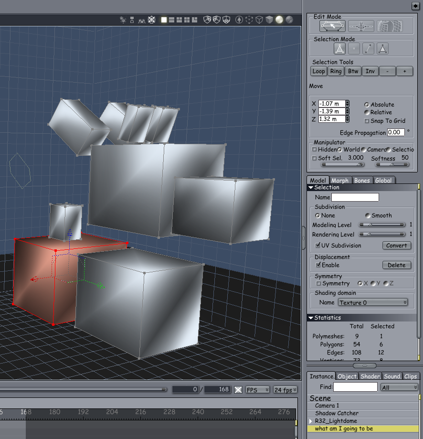
Task: Open Shader tab in scene panel
Action: (370, 376)
